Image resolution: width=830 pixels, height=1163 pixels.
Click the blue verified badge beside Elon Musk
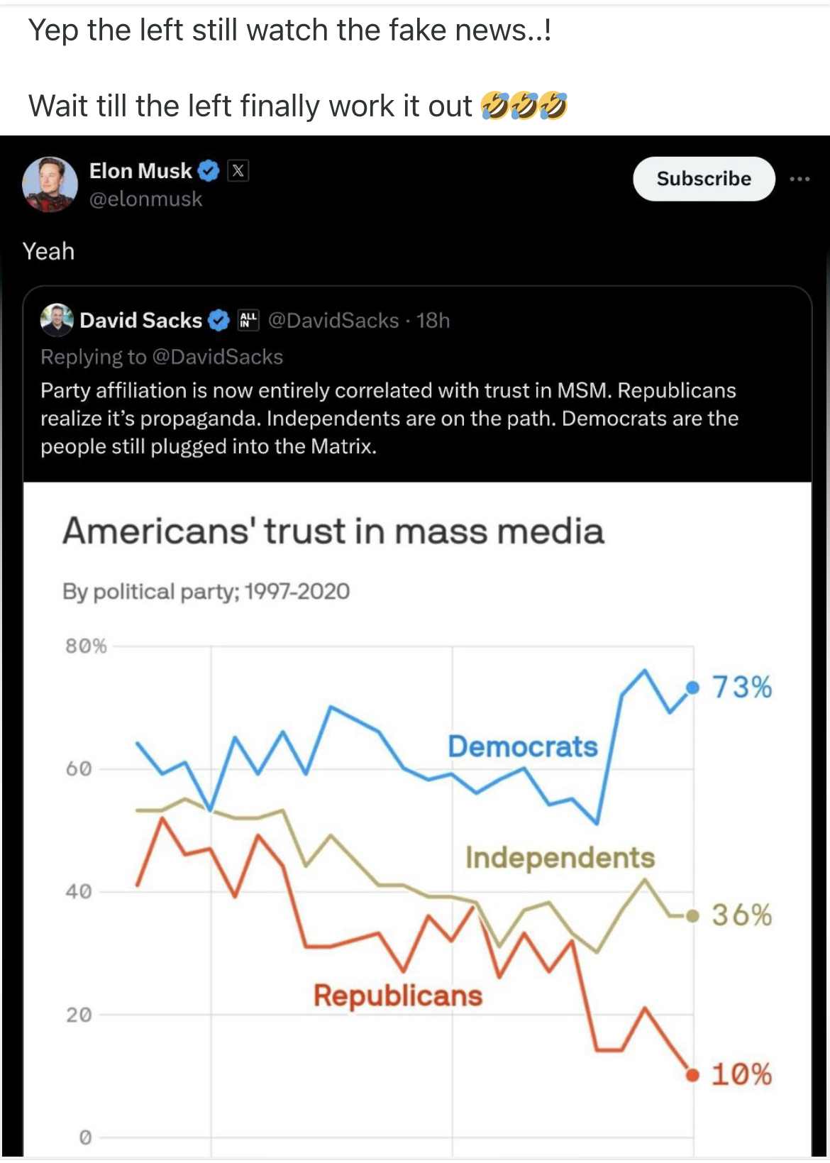coord(209,171)
